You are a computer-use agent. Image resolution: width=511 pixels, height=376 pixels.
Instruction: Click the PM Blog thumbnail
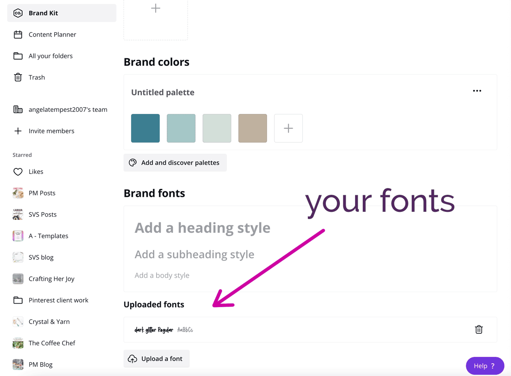click(x=18, y=365)
